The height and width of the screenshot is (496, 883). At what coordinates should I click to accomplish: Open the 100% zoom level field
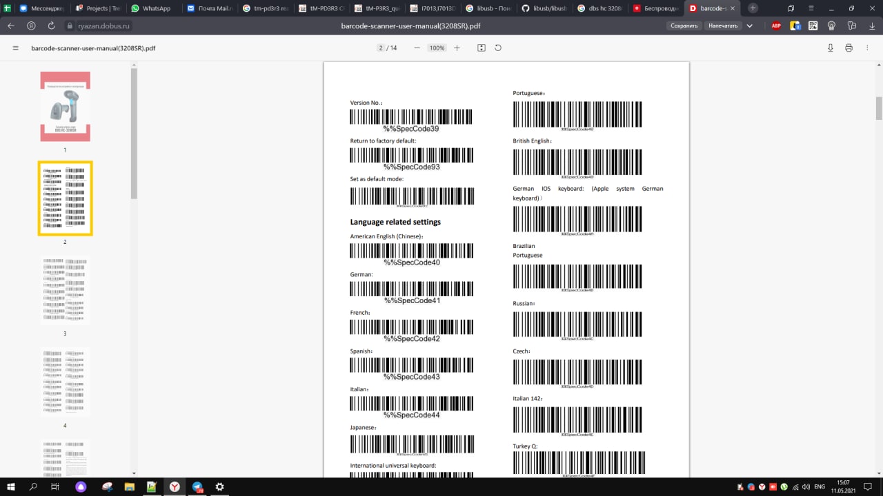tap(437, 48)
